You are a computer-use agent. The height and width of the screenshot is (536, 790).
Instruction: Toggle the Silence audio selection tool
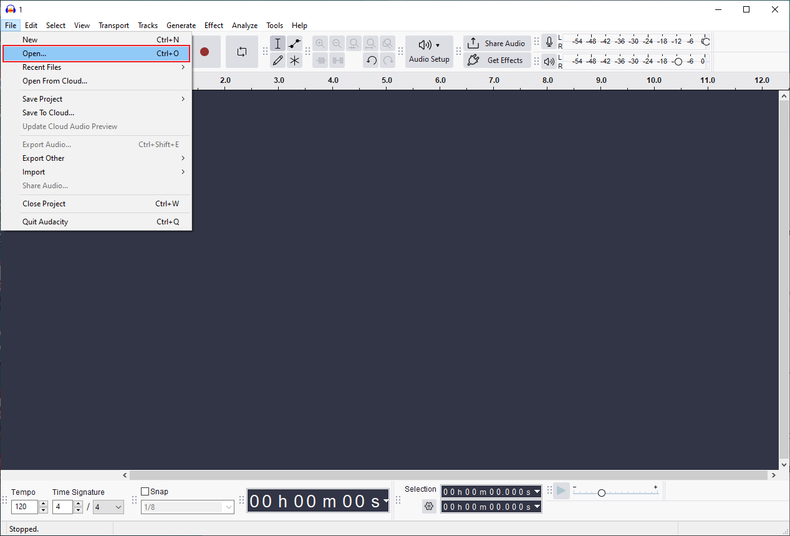coord(337,60)
